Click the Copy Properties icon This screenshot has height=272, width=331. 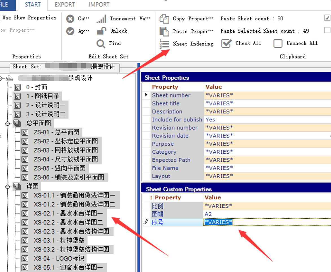164,19
